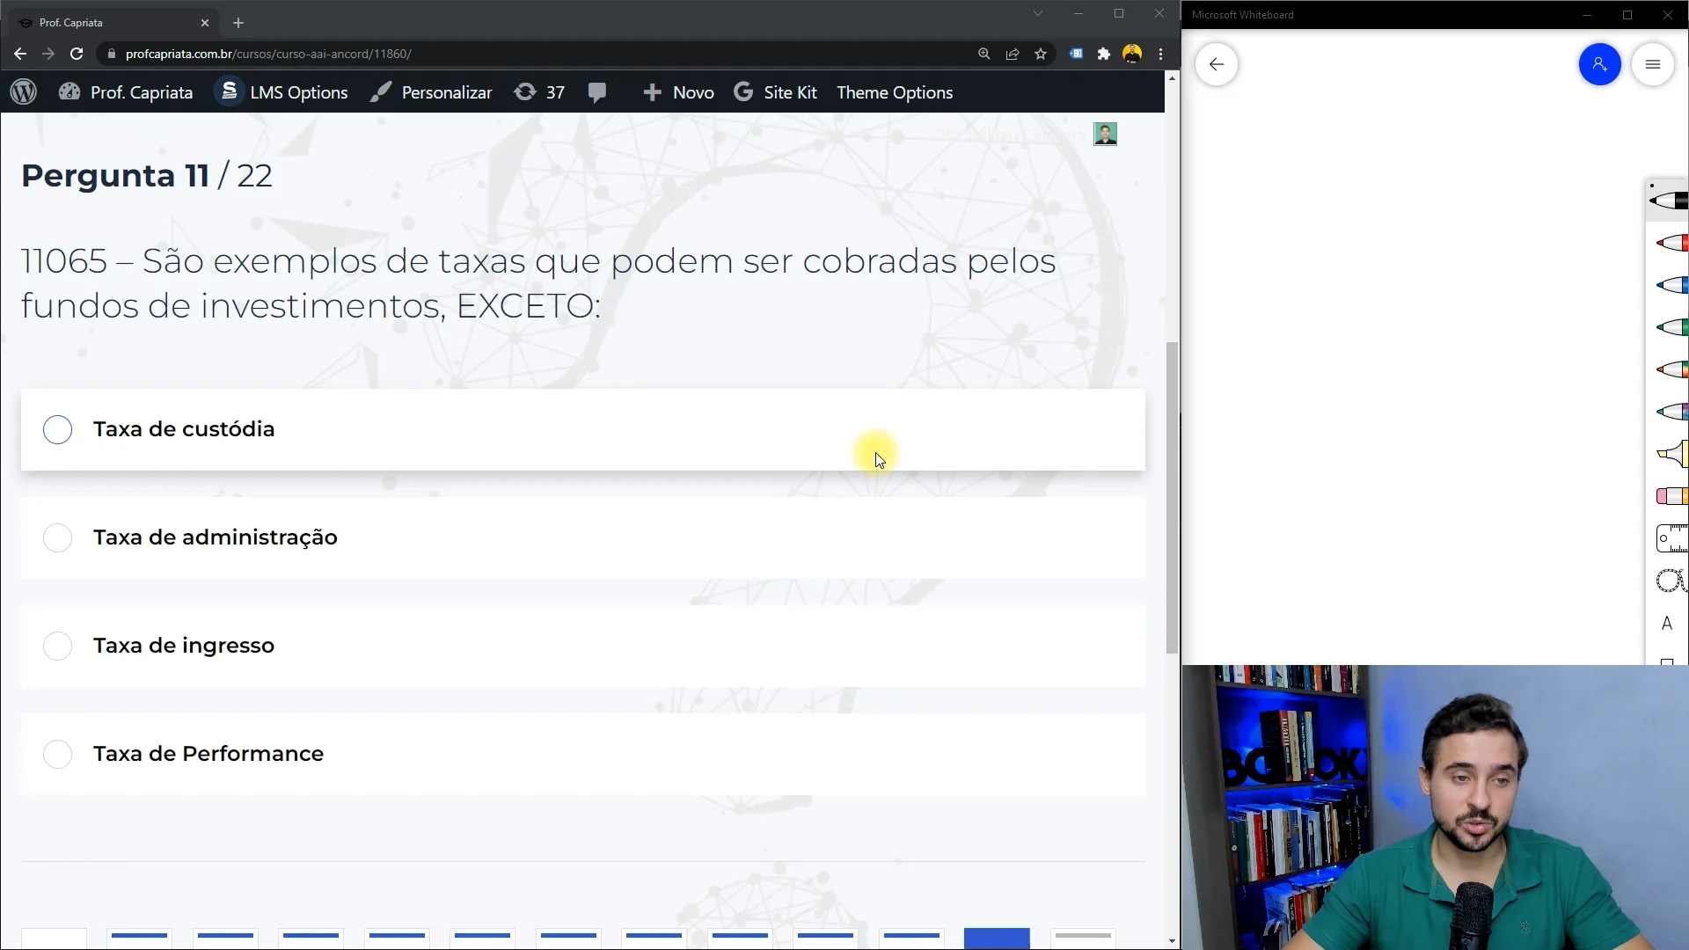Open the Whiteboard hamburger settings menu
Screen dimensions: 1689x950
1652,64
